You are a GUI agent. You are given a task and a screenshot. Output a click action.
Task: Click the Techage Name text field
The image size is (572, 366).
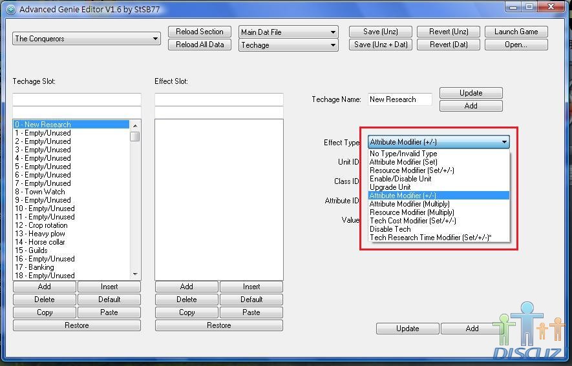click(400, 99)
